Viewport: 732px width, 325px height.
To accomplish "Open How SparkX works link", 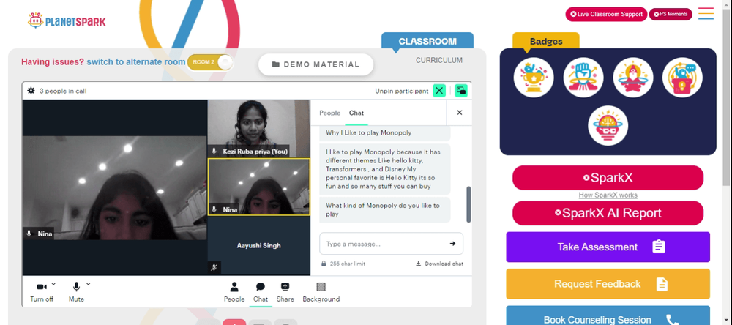I will 608,195.
